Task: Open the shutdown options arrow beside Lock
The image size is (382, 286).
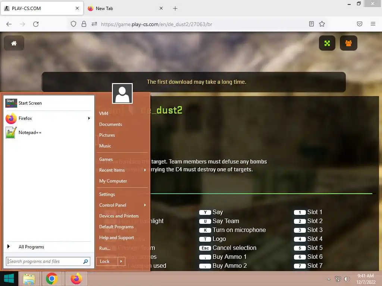Action: pos(121,261)
